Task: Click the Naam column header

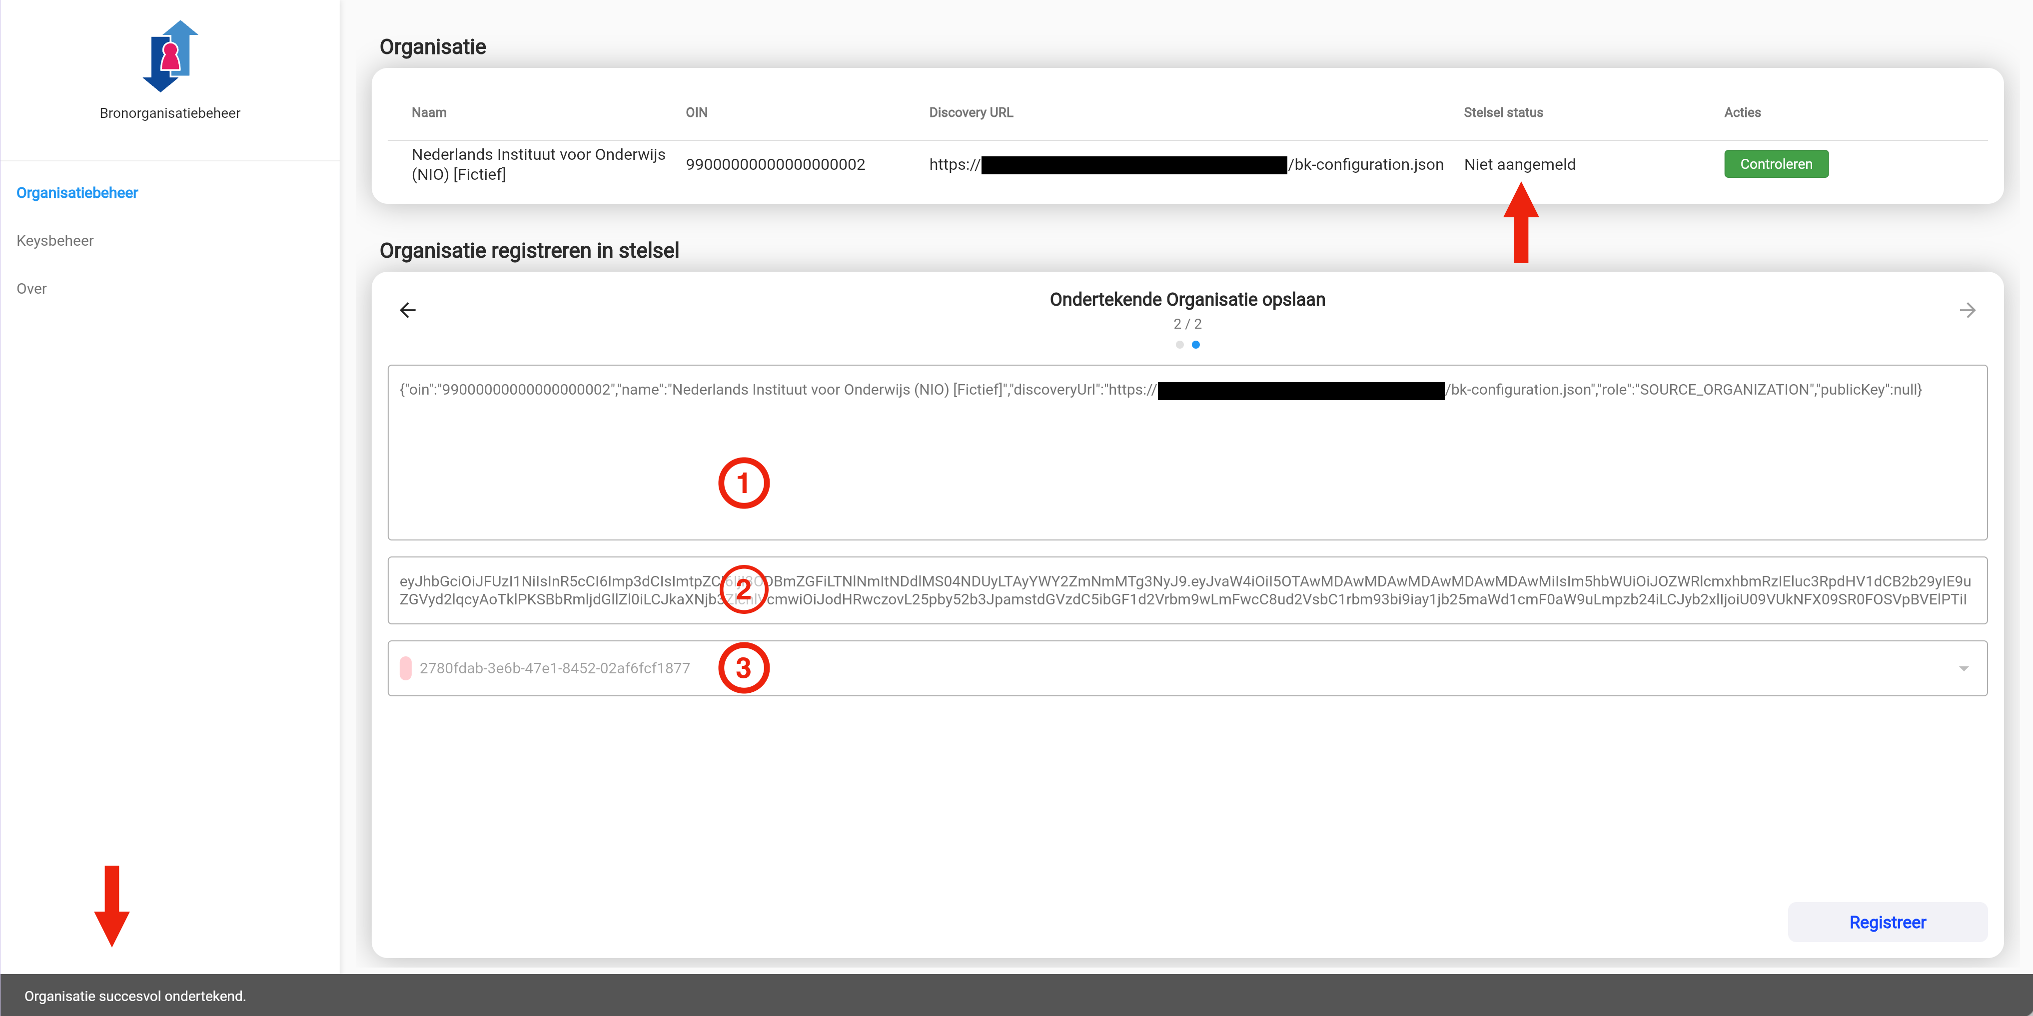Action: point(429,113)
